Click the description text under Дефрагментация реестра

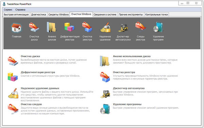tap(50, 76)
